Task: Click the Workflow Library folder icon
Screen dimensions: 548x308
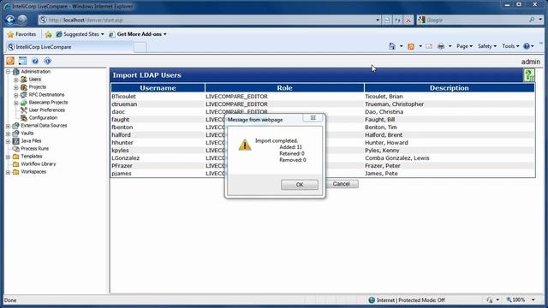Action: click(x=15, y=164)
